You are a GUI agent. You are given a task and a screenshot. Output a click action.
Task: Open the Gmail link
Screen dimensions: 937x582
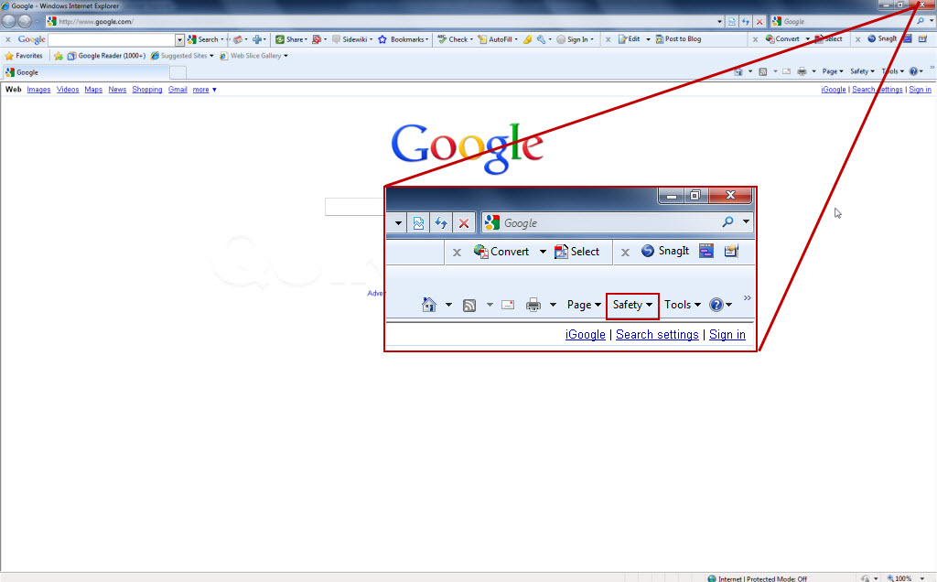178,90
